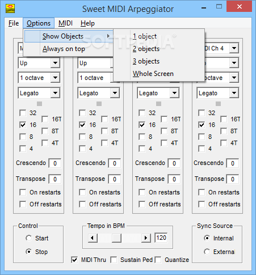Screen dimensions: 256x275
Task: Enable 8 note checkbox in fourth column
Action: click(x=202, y=137)
